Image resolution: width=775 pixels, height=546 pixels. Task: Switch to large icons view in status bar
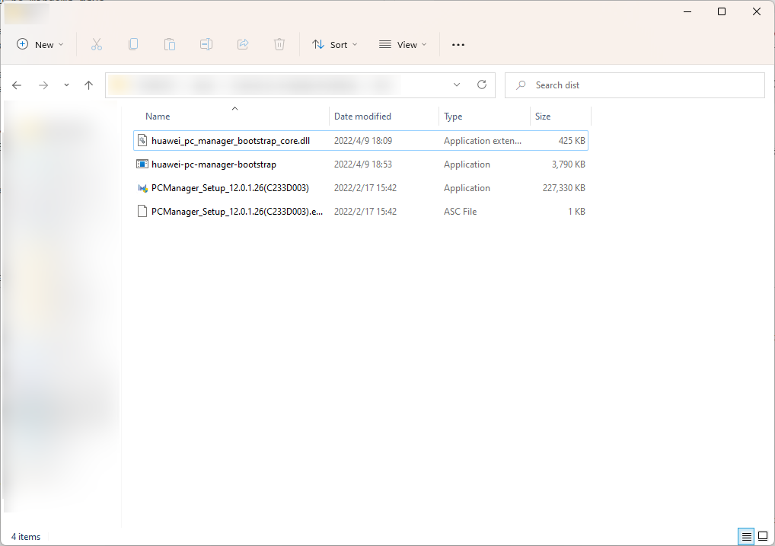click(763, 536)
